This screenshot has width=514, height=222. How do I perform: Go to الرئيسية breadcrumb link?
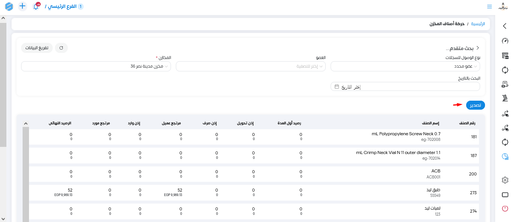point(478,24)
